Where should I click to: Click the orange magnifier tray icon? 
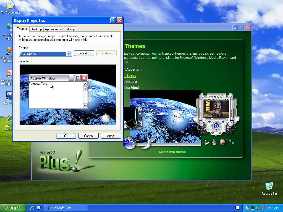coord(263,208)
